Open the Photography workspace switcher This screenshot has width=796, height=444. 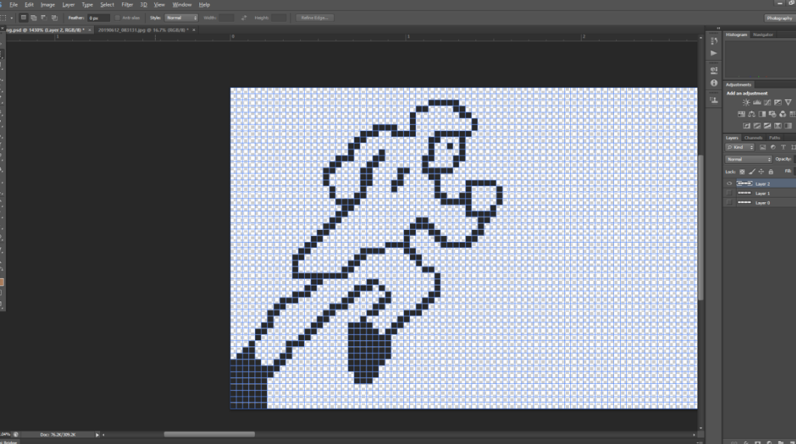click(x=779, y=18)
